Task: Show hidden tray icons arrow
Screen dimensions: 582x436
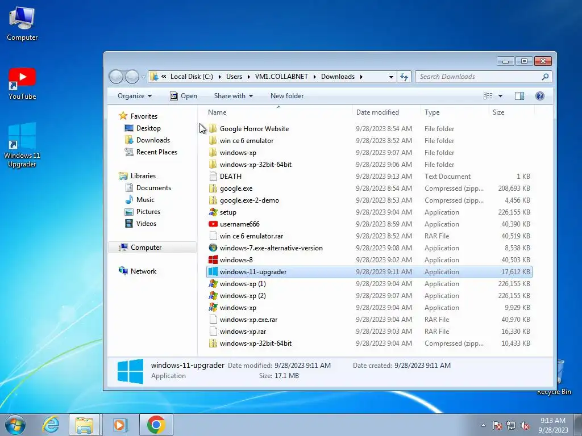Action: tap(483, 425)
